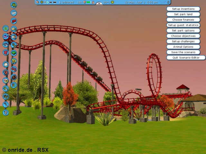Set triple fast-forward speed
Screen dimensions: 206x154
(55, 2)
